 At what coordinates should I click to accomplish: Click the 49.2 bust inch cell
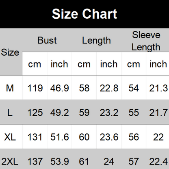(x=60, y=113)
